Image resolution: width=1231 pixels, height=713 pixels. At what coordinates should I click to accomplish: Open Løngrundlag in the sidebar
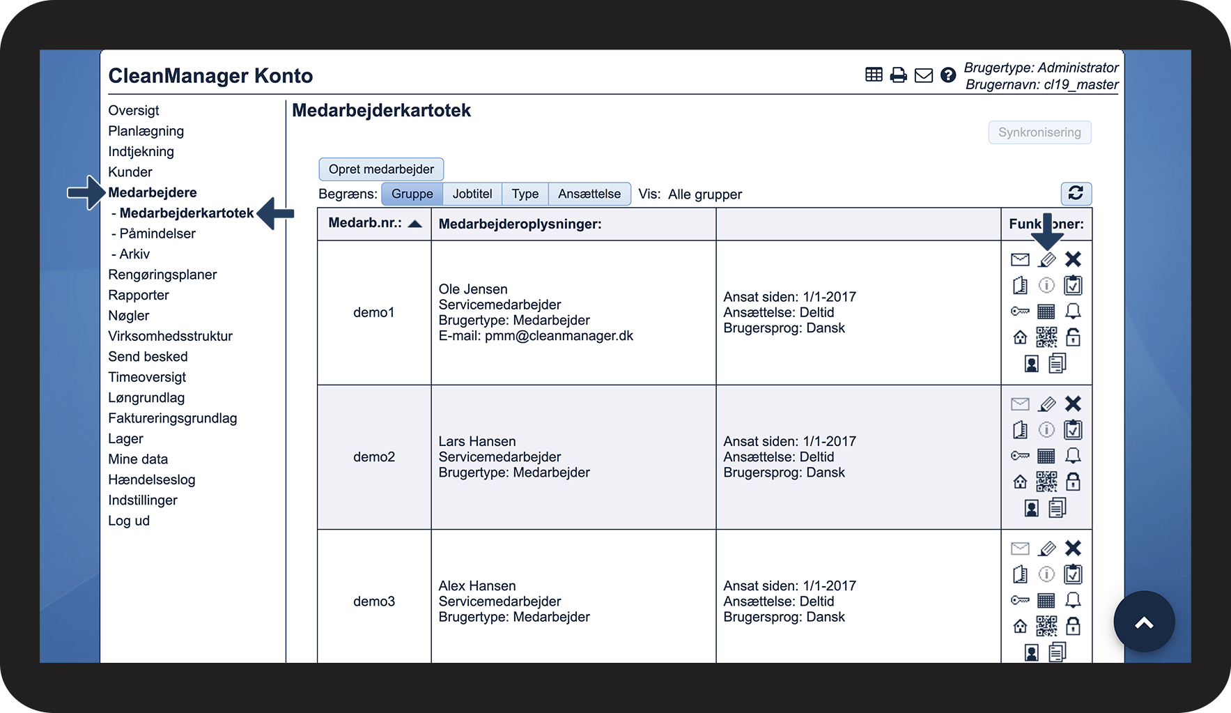tap(146, 398)
